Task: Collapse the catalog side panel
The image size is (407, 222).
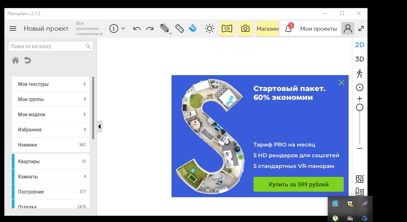Action: pos(99,127)
